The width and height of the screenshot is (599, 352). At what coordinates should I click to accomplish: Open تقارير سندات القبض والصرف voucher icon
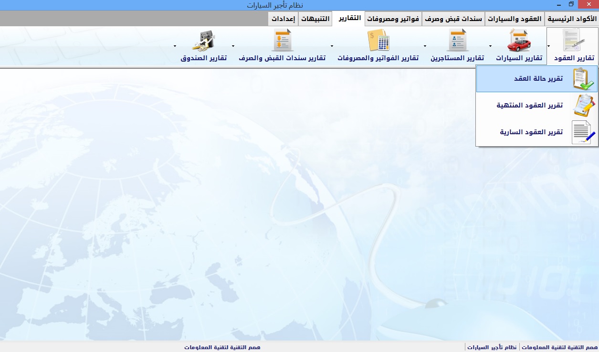coord(282,40)
